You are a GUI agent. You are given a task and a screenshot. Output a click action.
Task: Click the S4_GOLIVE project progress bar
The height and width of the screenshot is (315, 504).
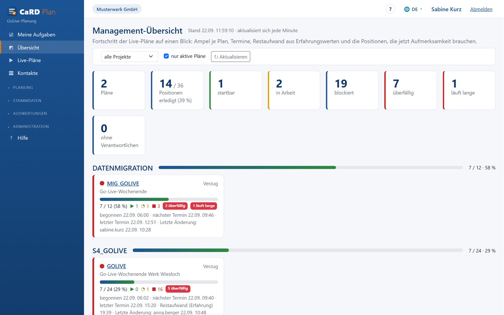(x=298, y=250)
